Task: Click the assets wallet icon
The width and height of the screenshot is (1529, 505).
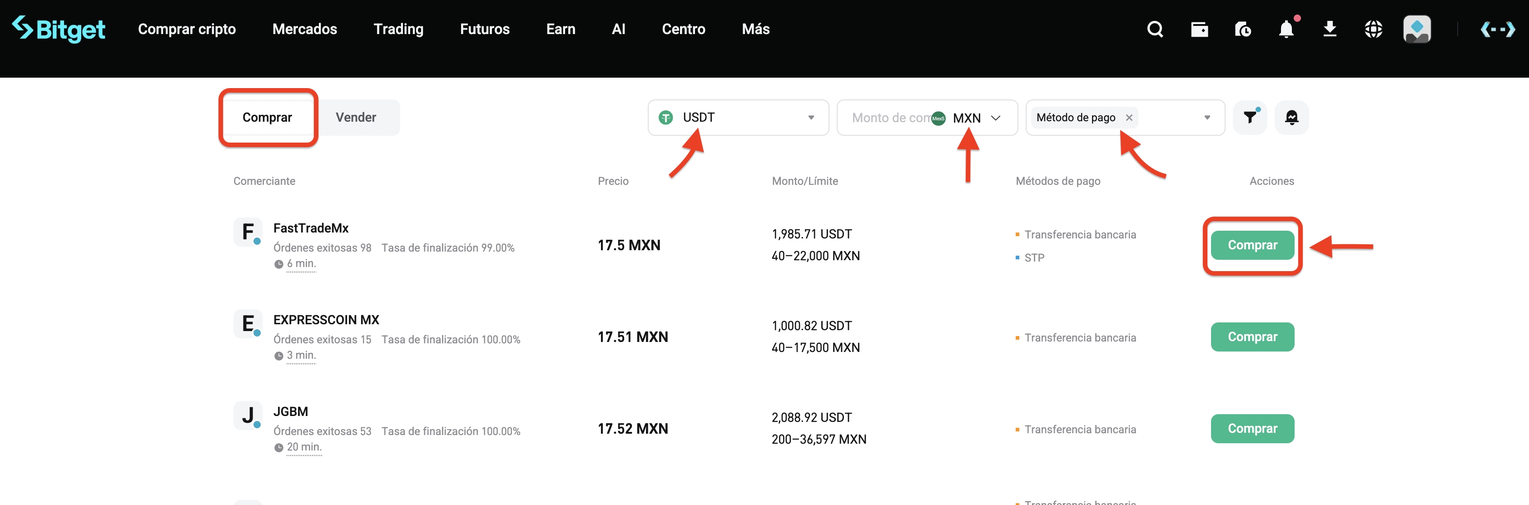Action: (x=1199, y=29)
